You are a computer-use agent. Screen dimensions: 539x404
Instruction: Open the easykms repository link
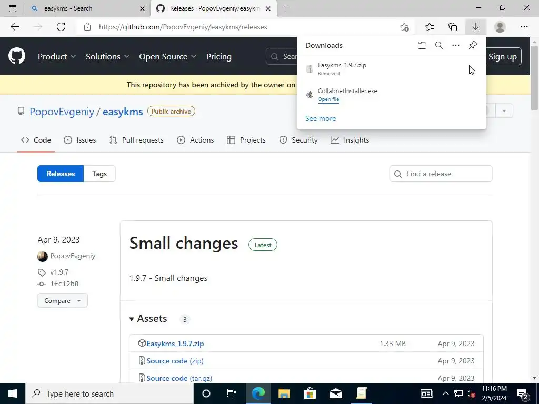123,112
